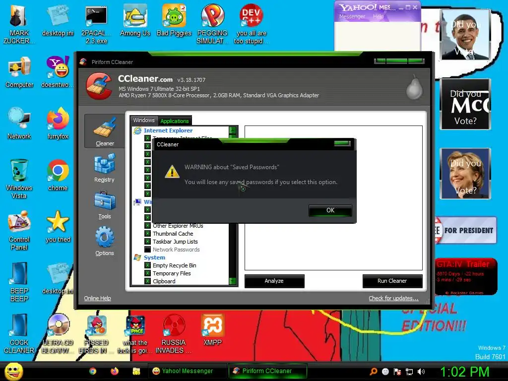This screenshot has height=381, width=508.
Task: Select the COCK CLEANER desktop icon
Action: click(19, 334)
